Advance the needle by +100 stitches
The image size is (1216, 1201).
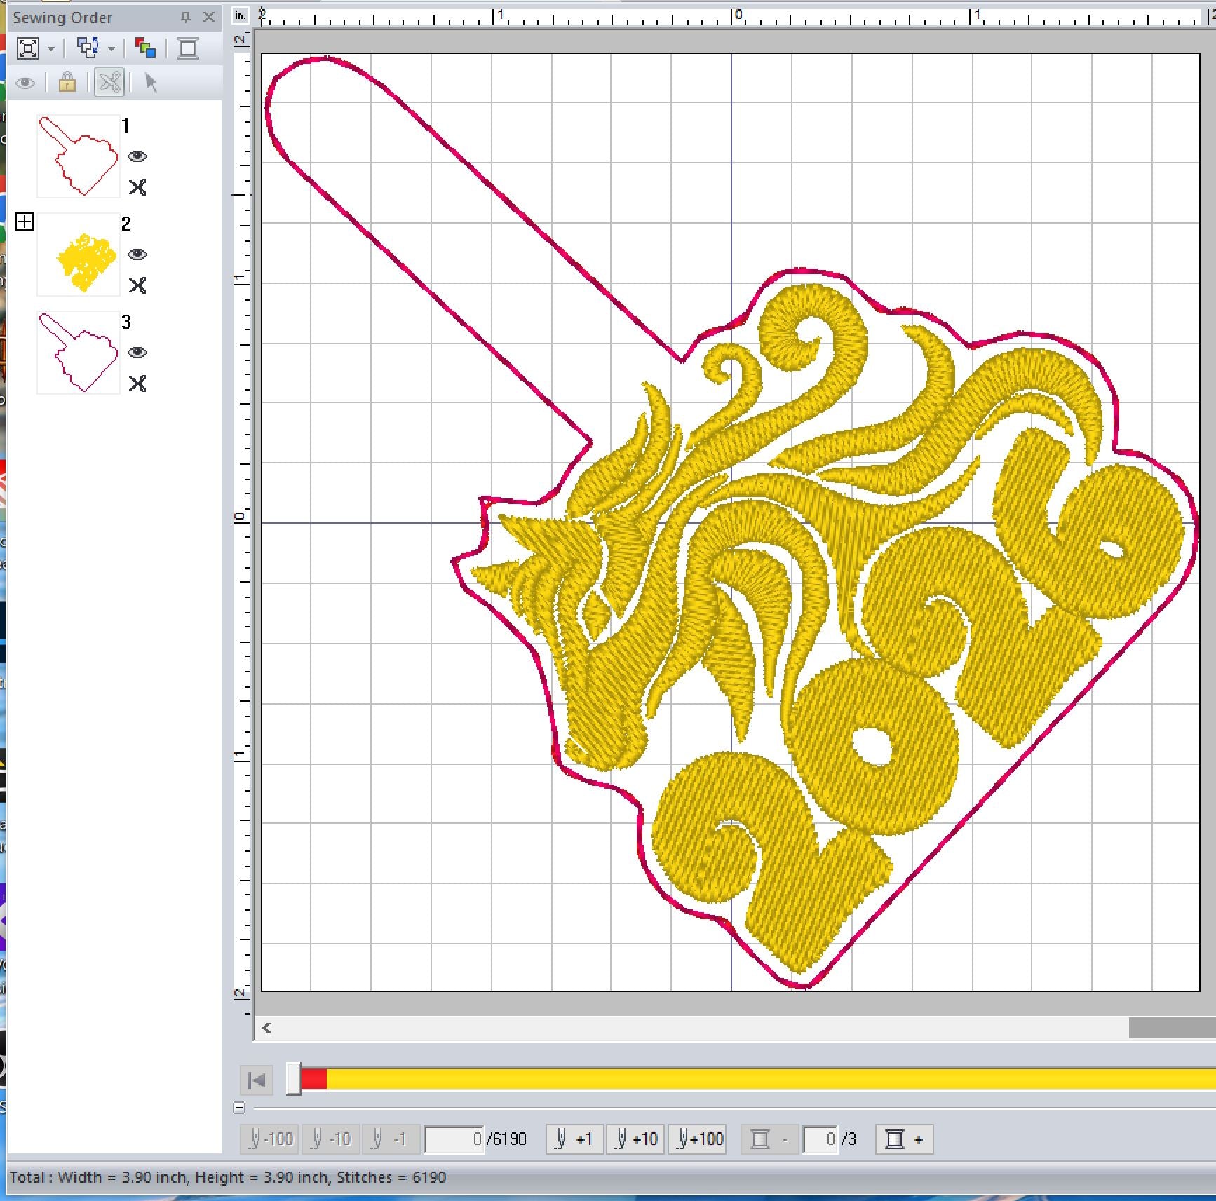700,1139
